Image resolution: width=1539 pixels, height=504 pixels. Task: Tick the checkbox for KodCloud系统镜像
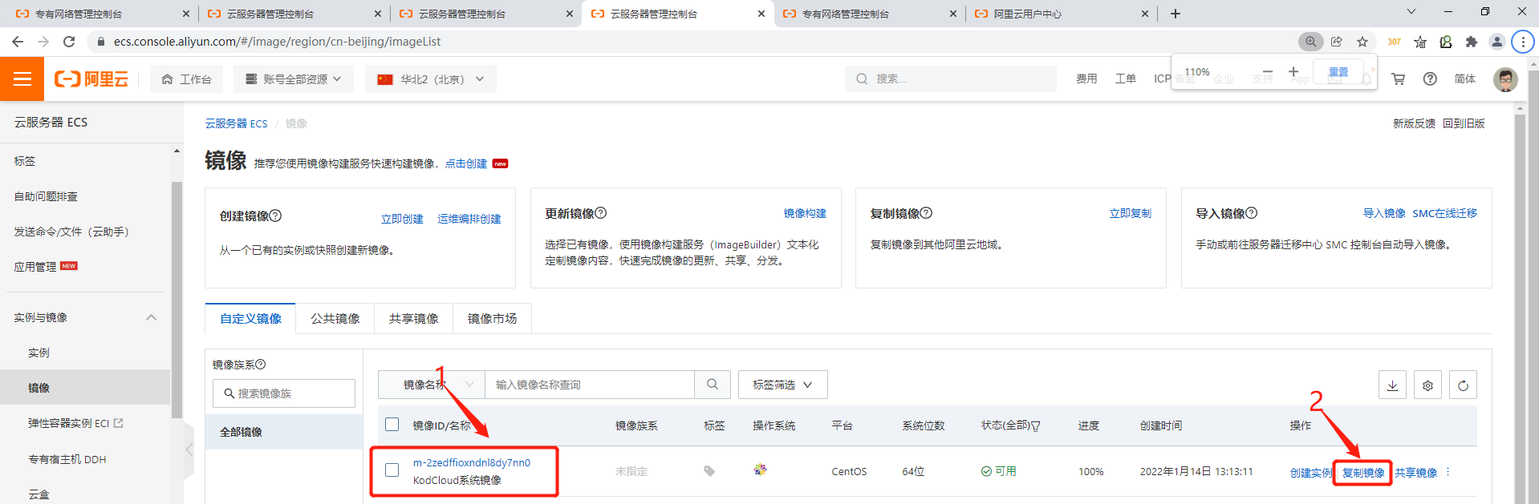pyautogui.click(x=392, y=470)
